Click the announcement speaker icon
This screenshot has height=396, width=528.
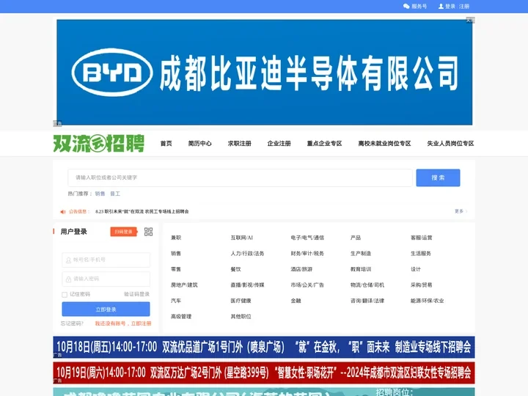63,212
